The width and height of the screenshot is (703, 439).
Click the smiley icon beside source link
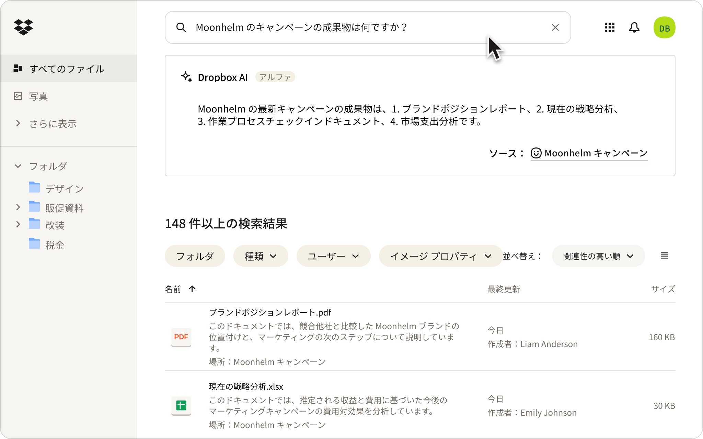[536, 153]
